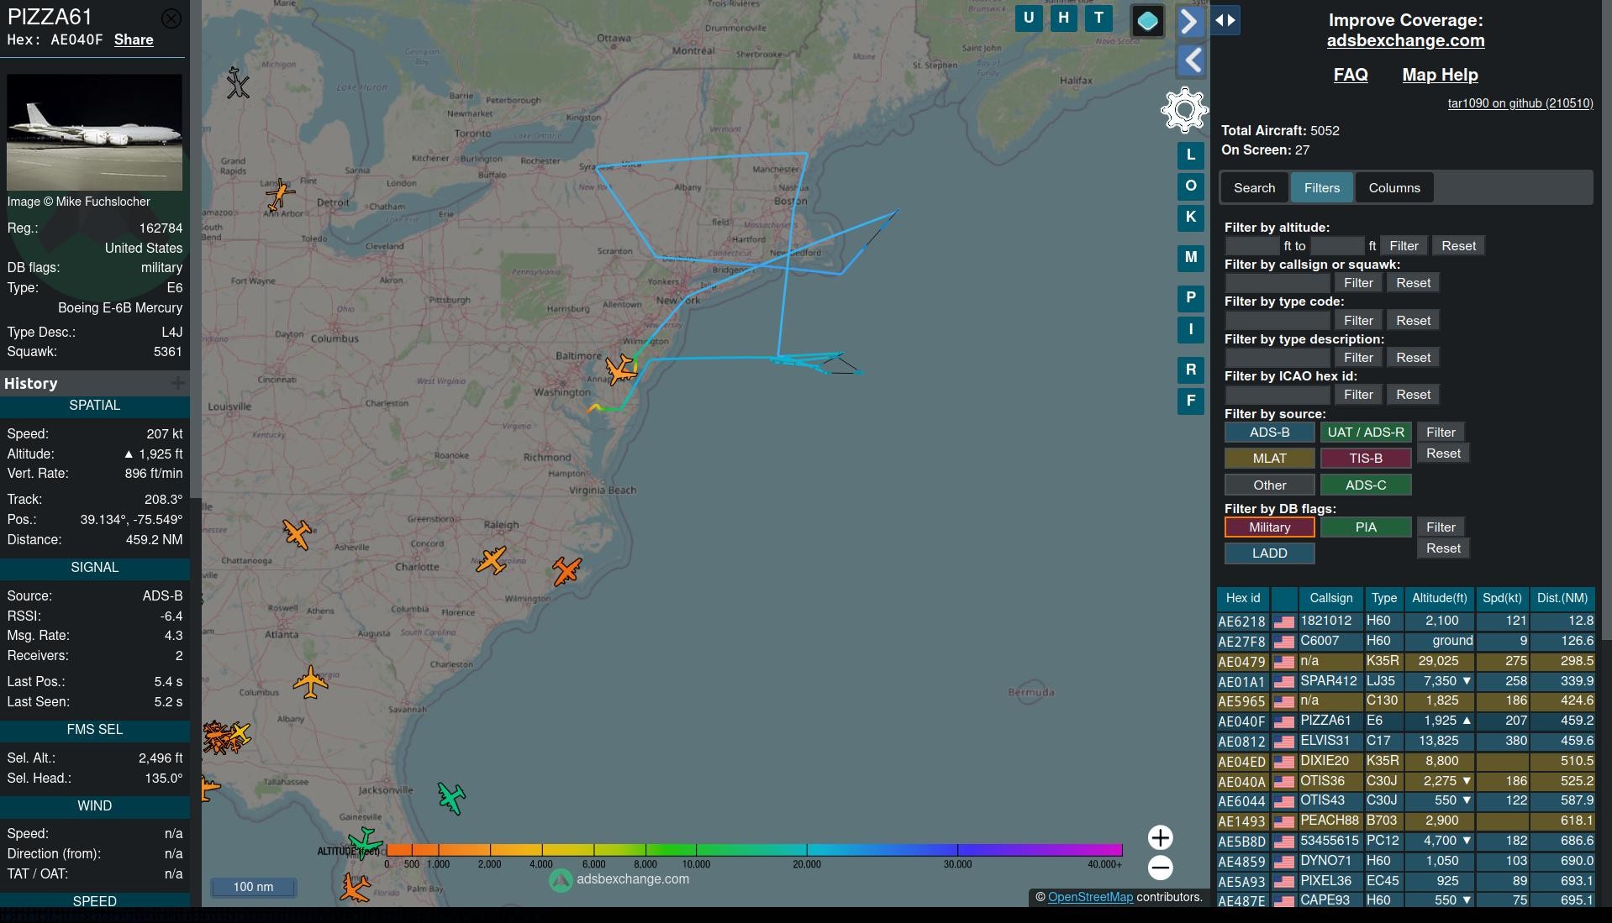
Task: Select the green aircraft east of Jacksonville
Action: [451, 798]
